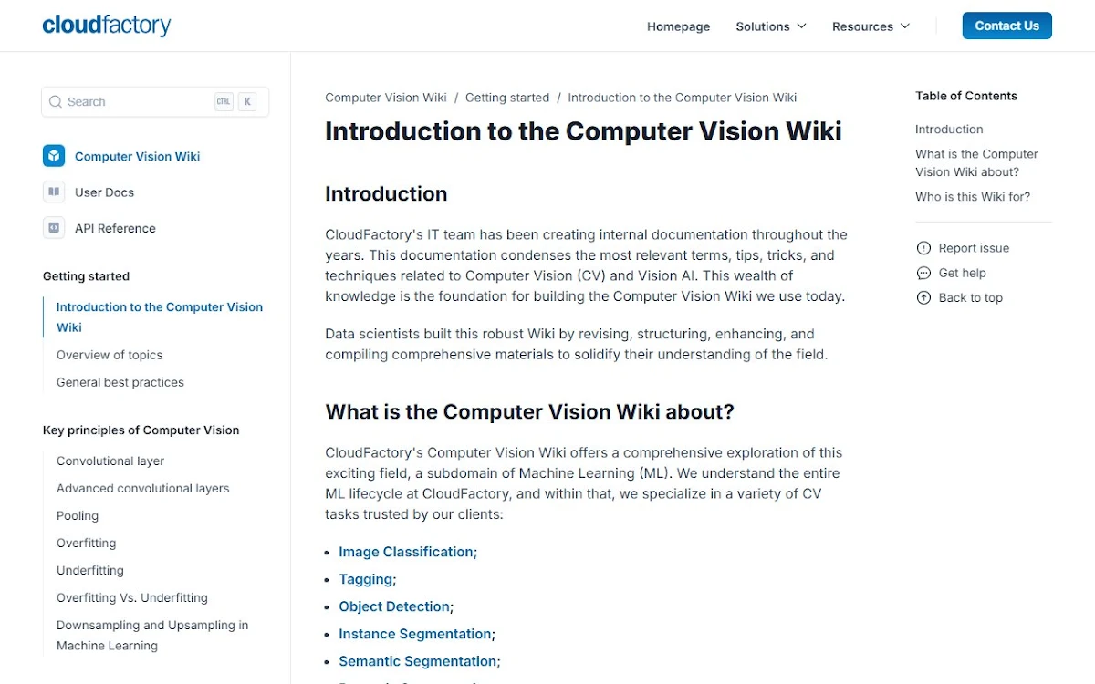Expand the Solutions dropdown chevron
Viewport: 1095px width, 684px height.
[801, 26]
